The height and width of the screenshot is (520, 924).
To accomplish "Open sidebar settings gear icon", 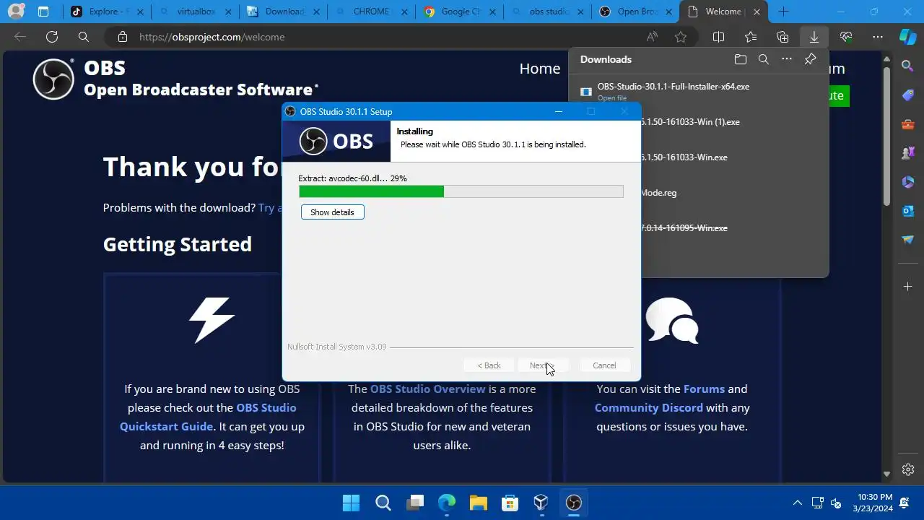I will coord(908,469).
